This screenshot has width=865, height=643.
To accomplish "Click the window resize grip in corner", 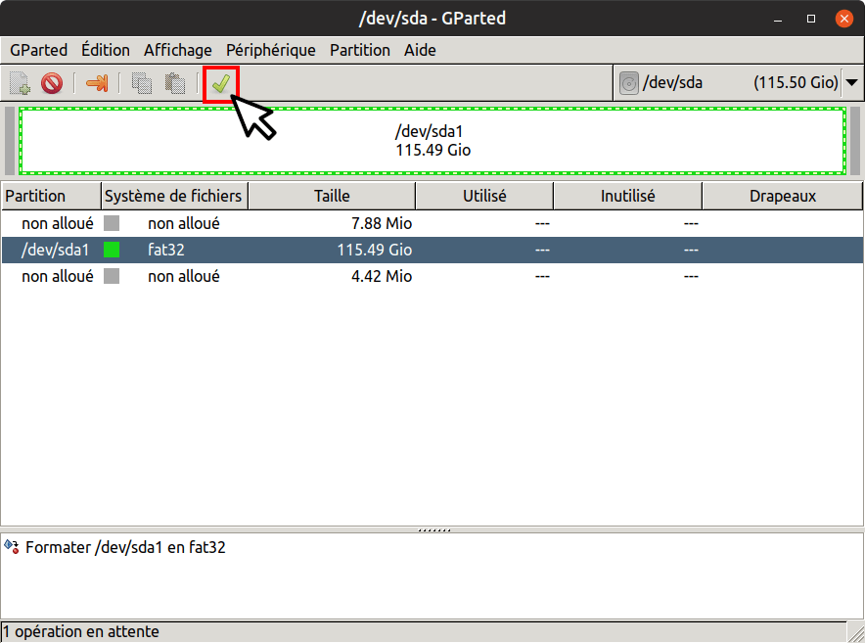I will tap(856, 633).
